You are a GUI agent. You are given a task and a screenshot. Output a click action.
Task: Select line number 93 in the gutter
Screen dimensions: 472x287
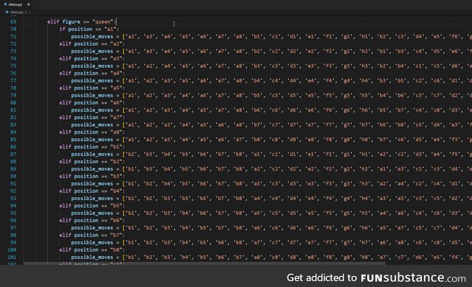click(x=13, y=198)
